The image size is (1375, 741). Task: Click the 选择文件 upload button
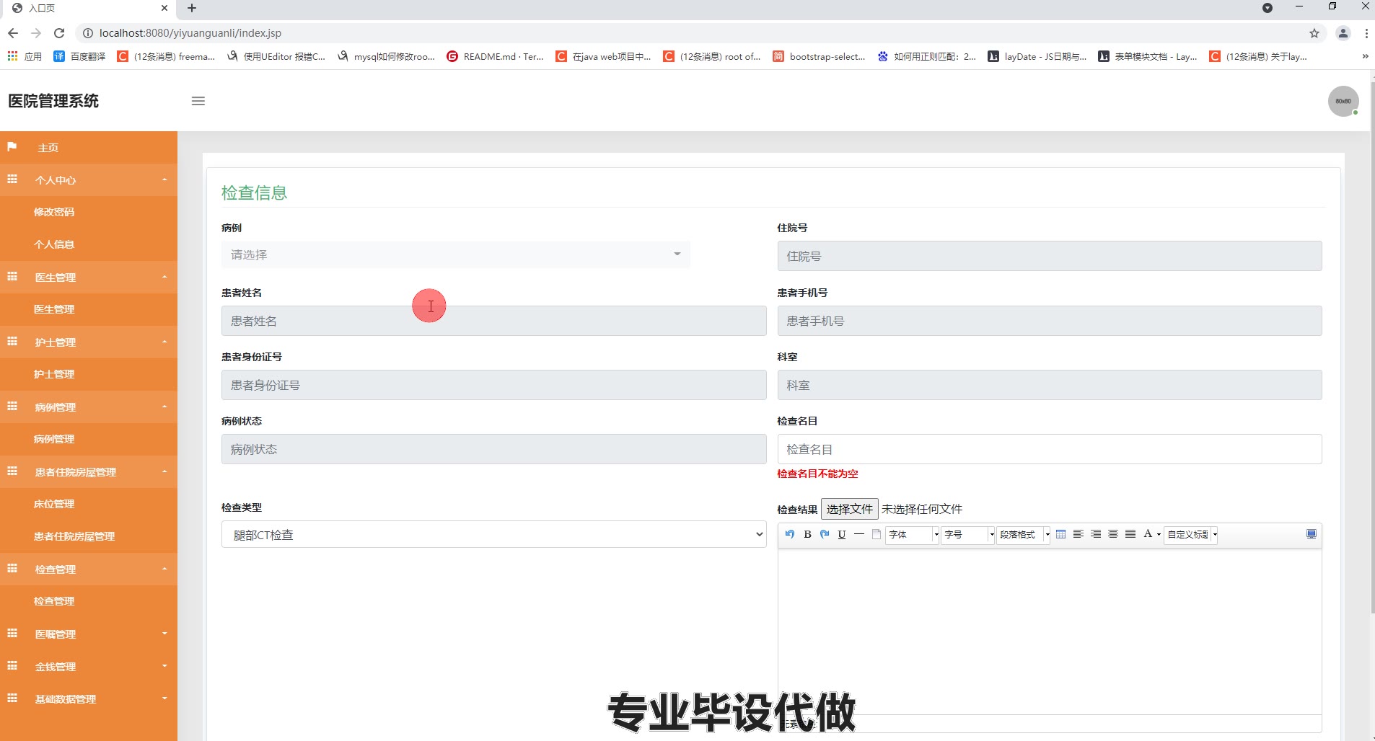tap(849, 509)
